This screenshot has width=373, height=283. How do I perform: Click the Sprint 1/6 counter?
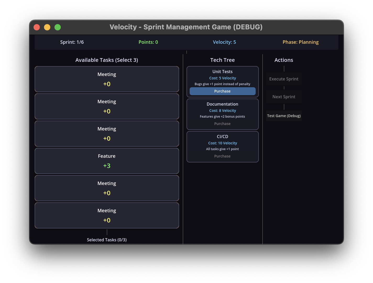pos(72,42)
